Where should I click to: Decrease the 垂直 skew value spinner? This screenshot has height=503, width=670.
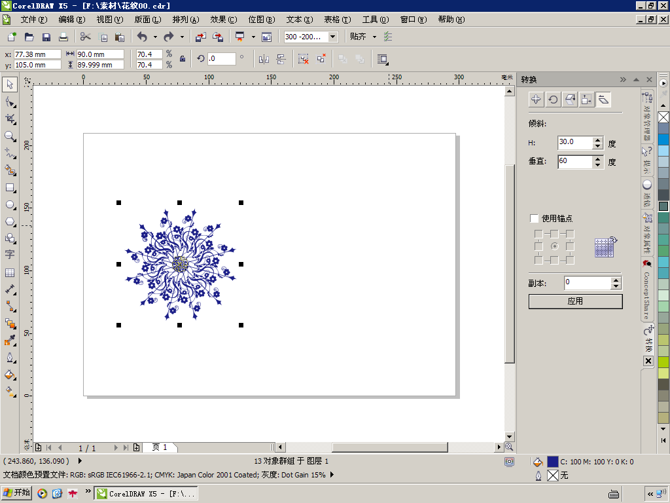click(598, 164)
